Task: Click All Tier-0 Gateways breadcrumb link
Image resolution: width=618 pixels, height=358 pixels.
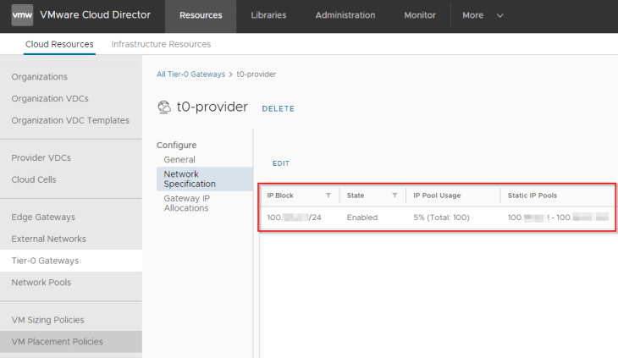Action: (190, 74)
